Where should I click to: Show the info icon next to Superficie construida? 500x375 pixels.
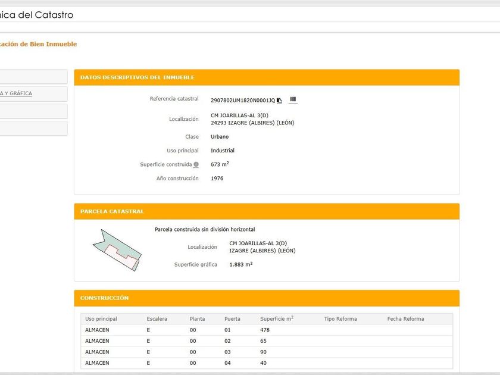click(x=196, y=164)
